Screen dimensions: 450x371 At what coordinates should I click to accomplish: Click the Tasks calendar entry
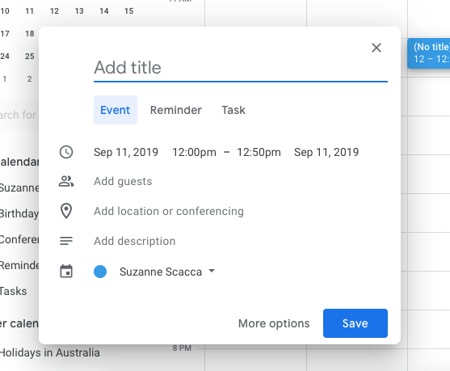click(x=13, y=291)
